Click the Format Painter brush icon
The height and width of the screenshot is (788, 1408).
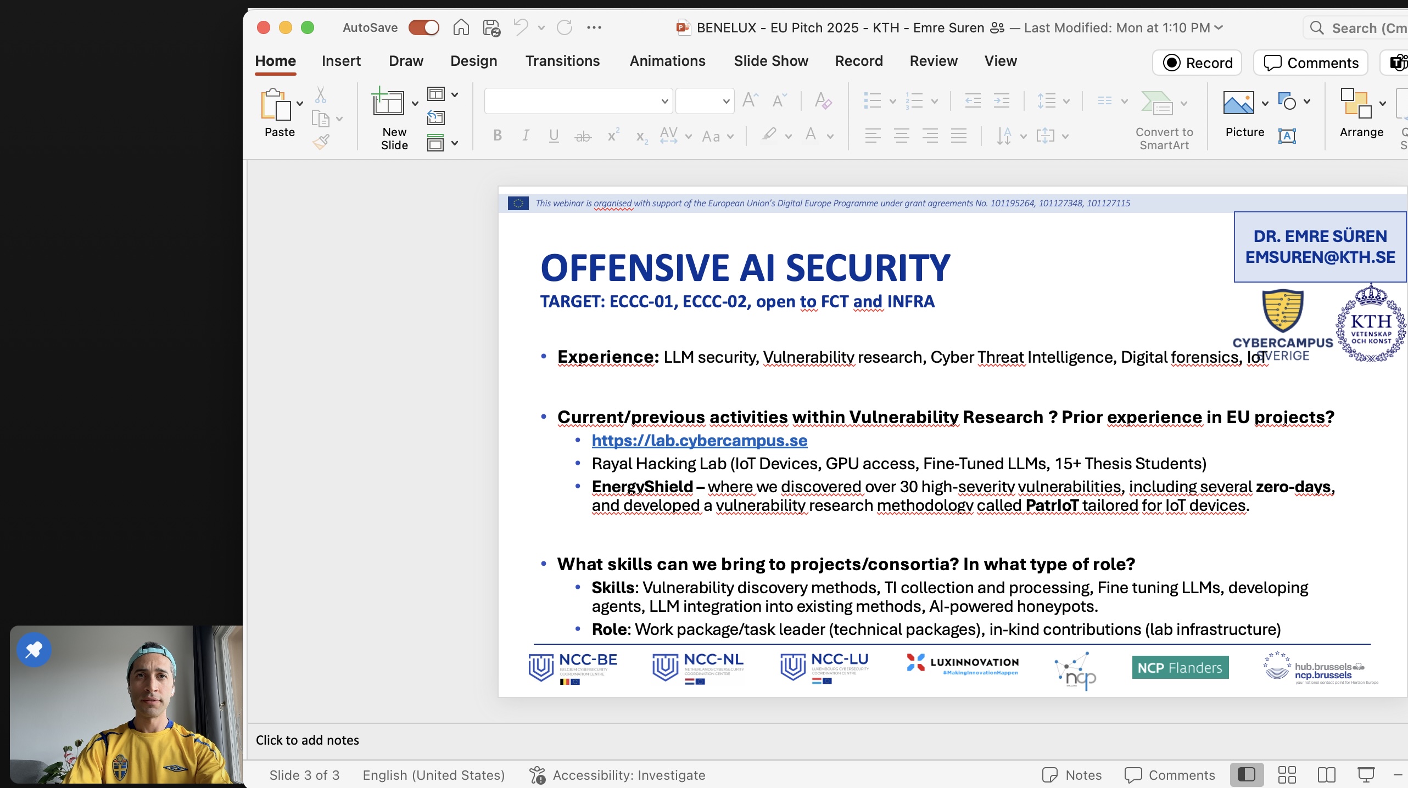(x=321, y=143)
